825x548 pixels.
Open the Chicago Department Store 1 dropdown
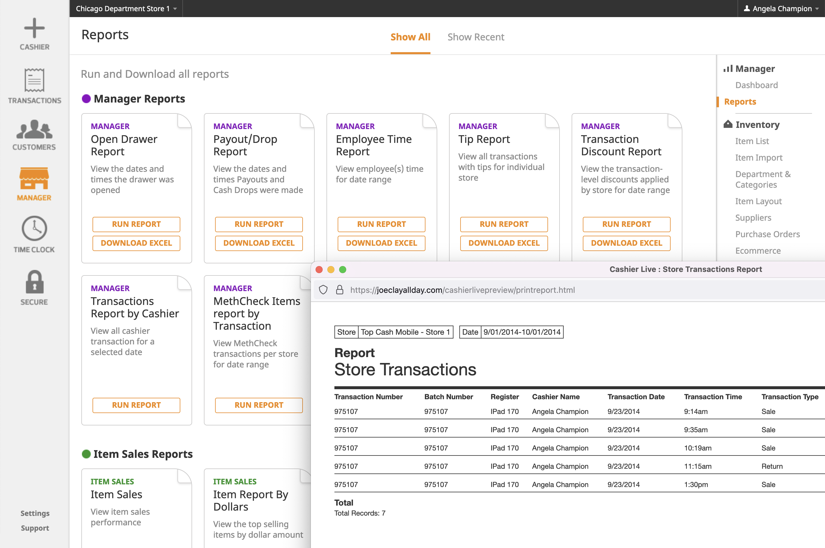(126, 8)
